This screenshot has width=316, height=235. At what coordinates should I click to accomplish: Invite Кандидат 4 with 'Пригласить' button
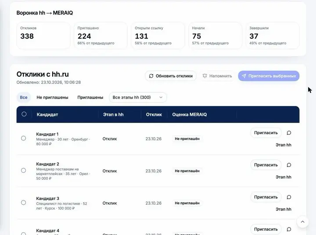266,229
